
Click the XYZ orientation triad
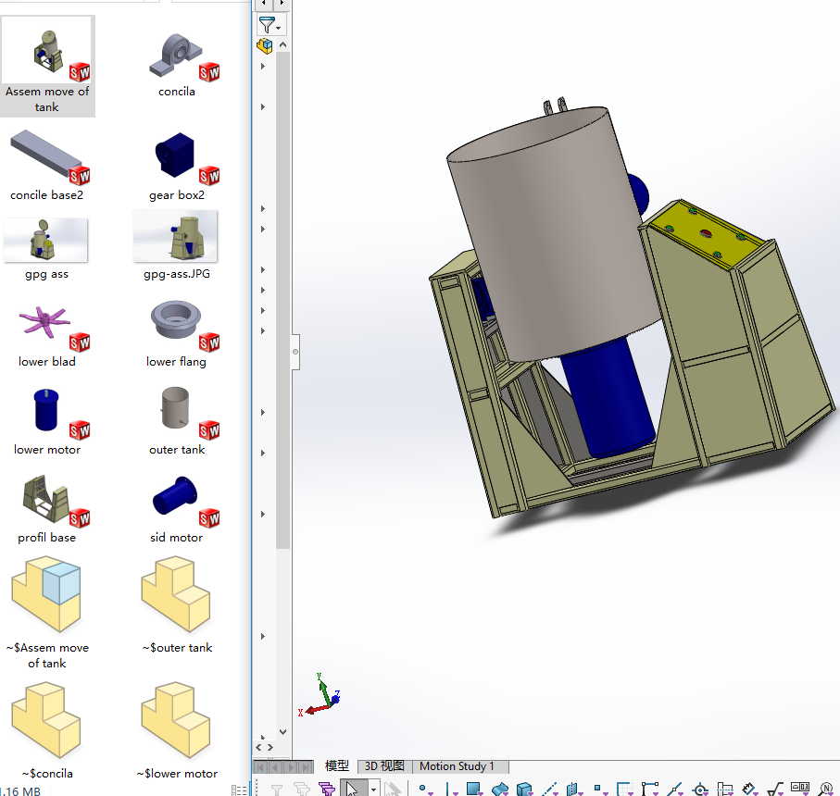click(x=320, y=696)
